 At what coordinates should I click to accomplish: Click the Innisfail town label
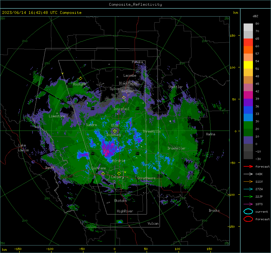[x=121, y=109]
